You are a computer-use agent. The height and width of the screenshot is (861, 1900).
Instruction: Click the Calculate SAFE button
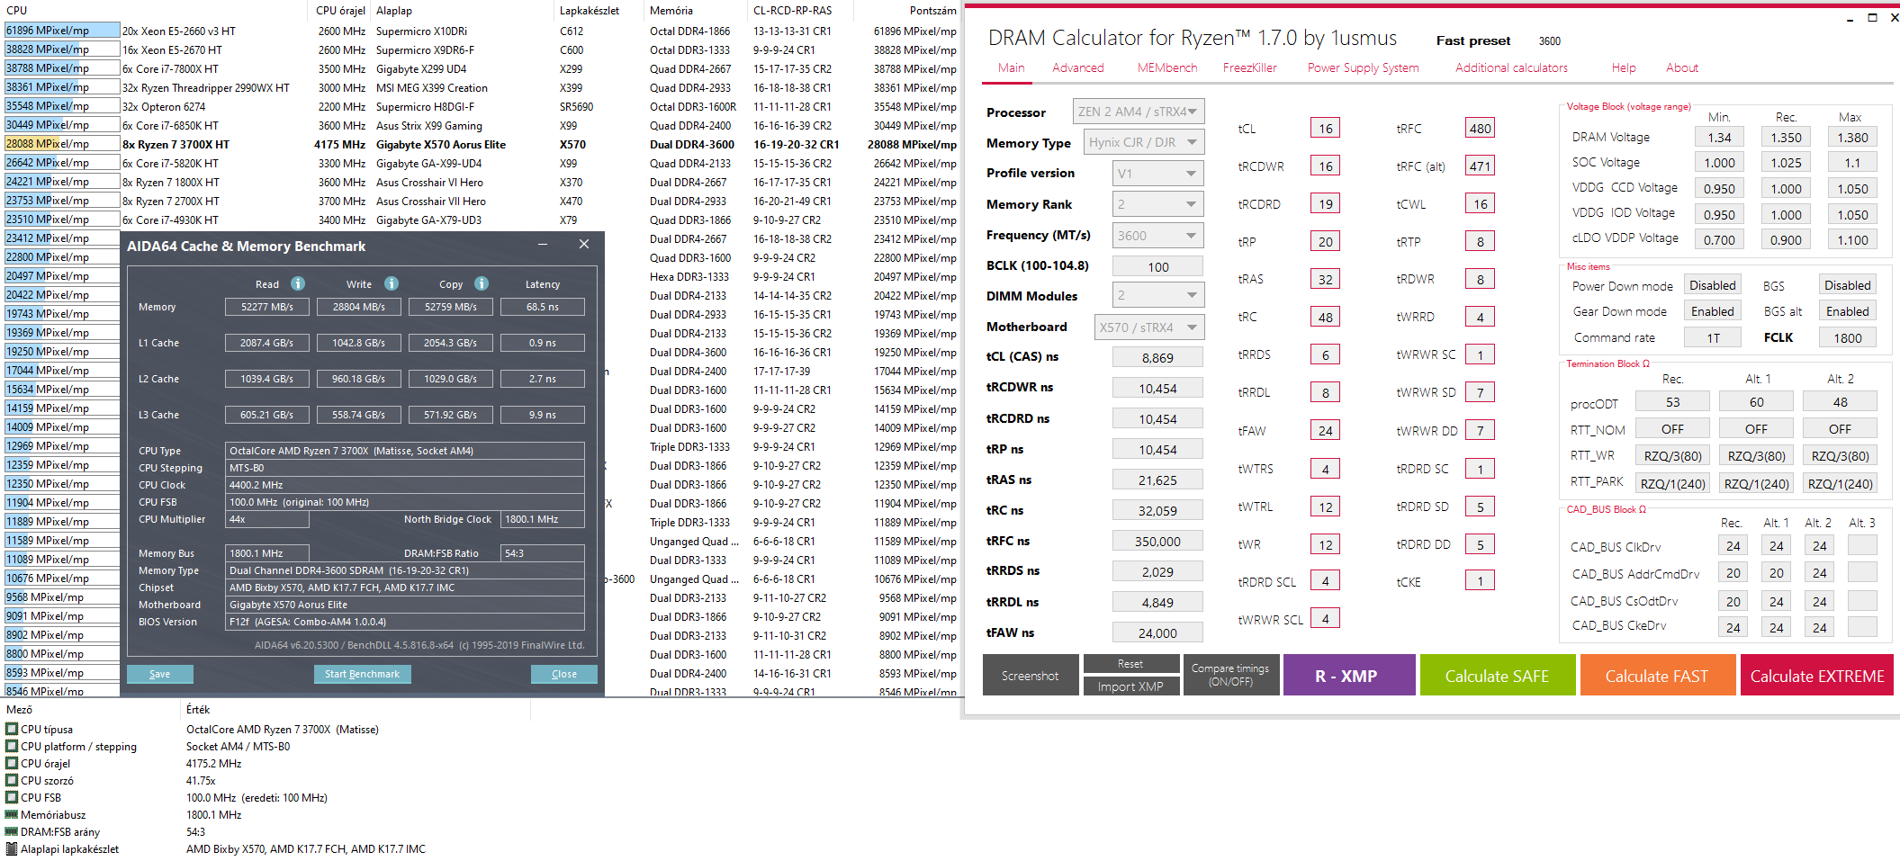(1498, 675)
